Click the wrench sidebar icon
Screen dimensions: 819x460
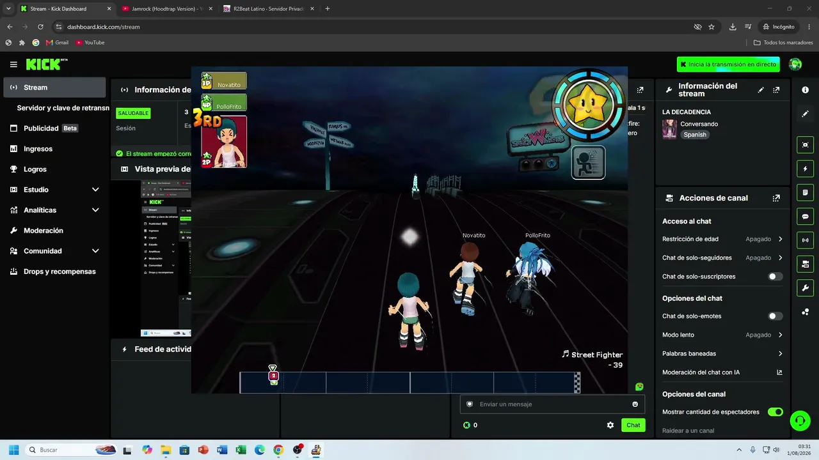(x=805, y=287)
